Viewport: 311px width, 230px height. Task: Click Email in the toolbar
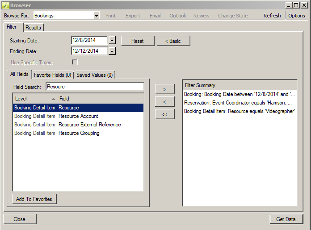(155, 16)
